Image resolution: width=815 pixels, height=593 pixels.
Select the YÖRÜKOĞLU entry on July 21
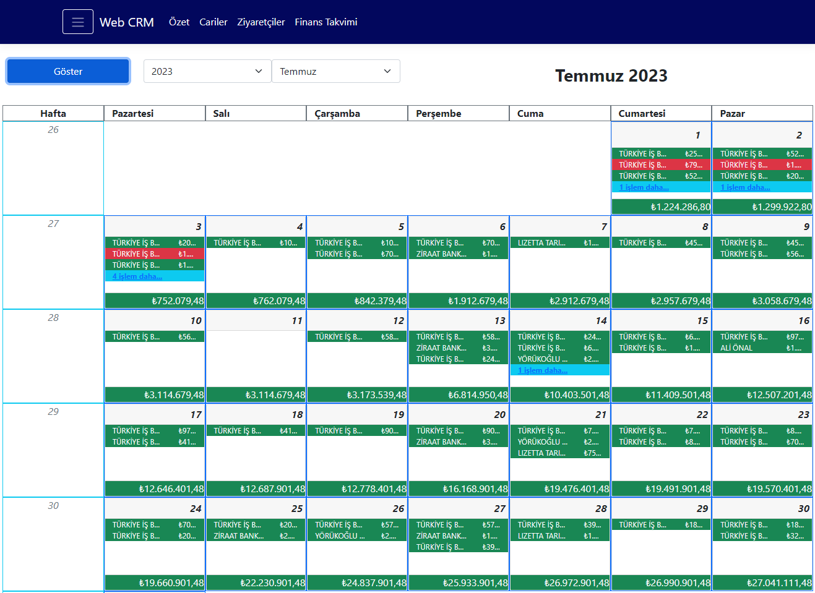coord(560,442)
